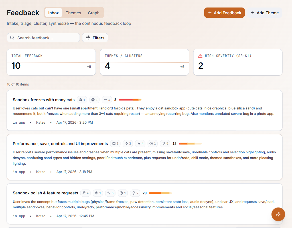Open 'Sandbox freezes with many cats' feedback title
Viewport: 292px width, 228px height.
click(44, 100)
